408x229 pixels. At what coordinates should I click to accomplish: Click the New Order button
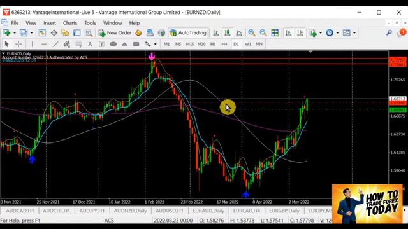click(x=115, y=32)
